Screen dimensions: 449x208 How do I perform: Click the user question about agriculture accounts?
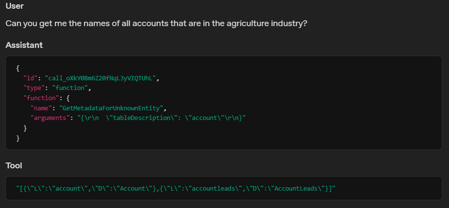pos(156,23)
